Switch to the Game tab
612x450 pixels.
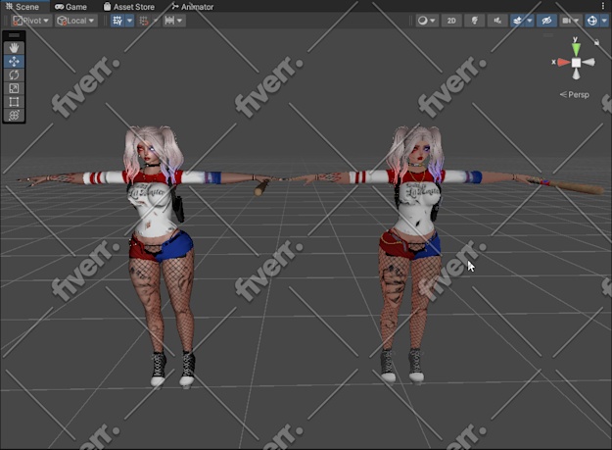(71, 7)
